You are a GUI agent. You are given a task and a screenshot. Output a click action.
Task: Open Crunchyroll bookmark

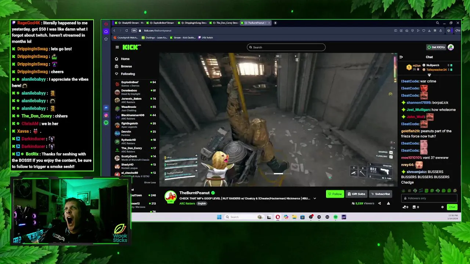pyautogui.click(x=126, y=37)
